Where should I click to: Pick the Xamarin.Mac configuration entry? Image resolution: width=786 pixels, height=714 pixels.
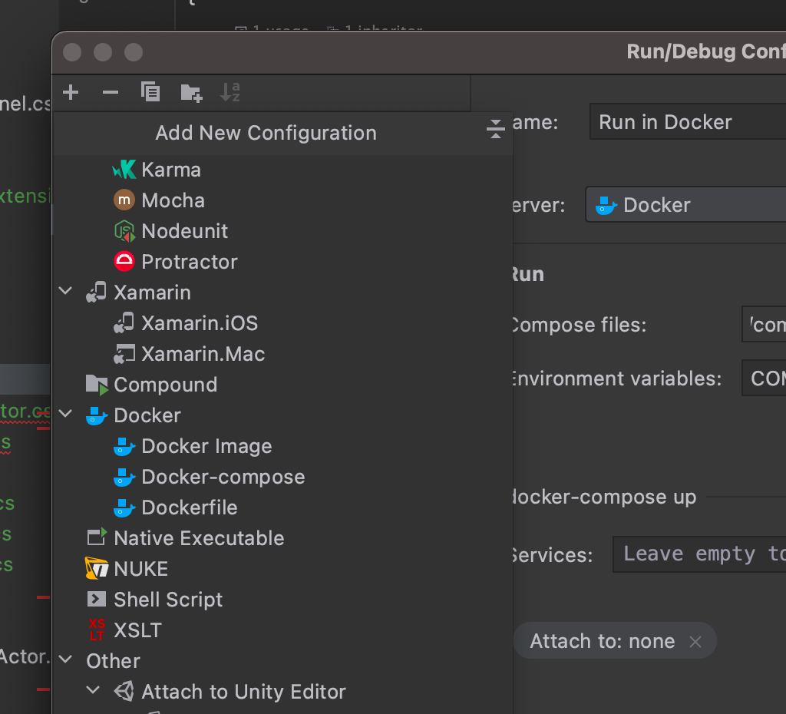coord(203,354)
